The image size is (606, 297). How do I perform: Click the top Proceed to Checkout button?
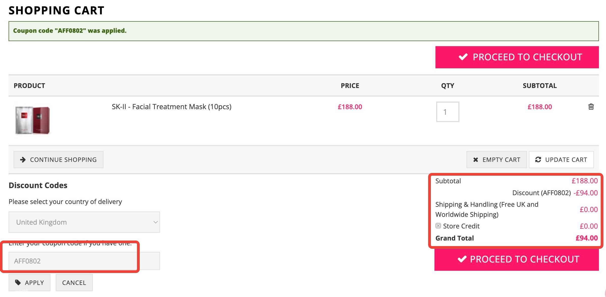pos(517,57)
